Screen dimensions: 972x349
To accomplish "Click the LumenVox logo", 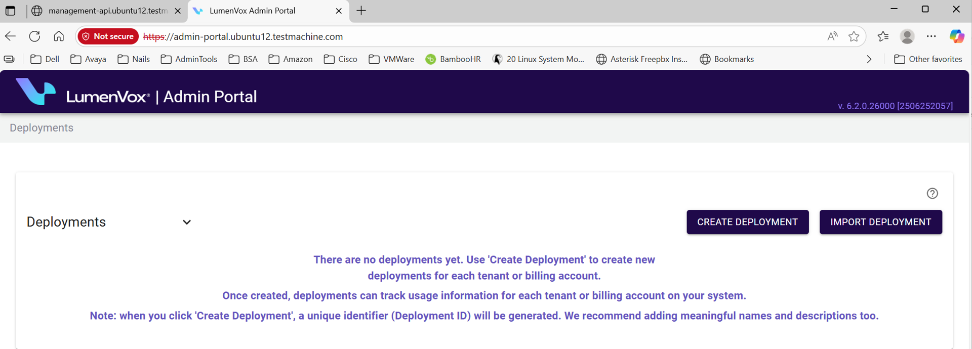I will point(35,92).
